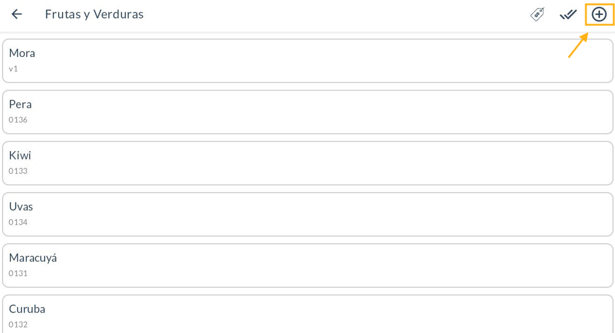The width and height of the screenshot is (615, 333).
Task: Tap the Maracuyá product row
Action: 307,265
